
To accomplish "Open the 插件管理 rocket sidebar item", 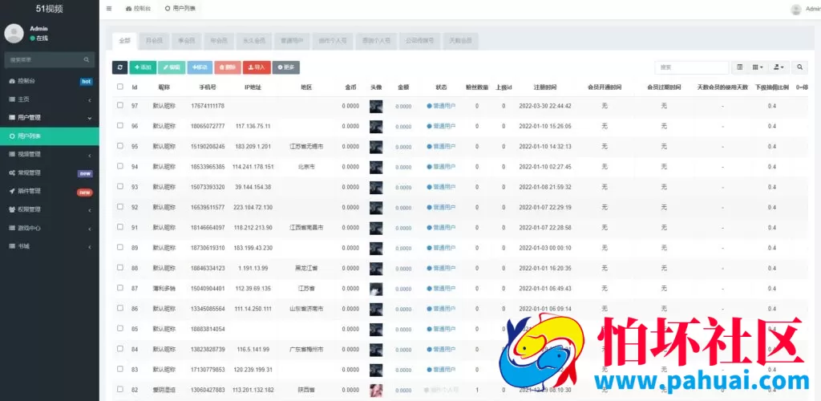I will tap(49, 191).
